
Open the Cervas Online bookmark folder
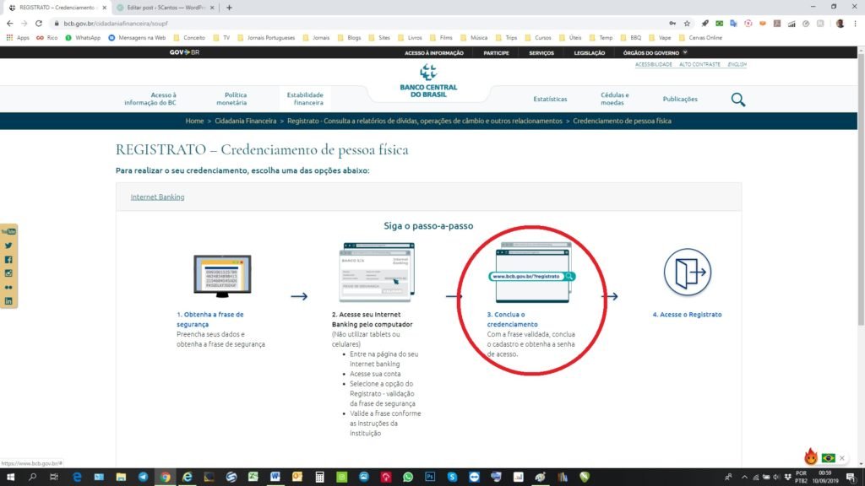(x=700, y=38)
